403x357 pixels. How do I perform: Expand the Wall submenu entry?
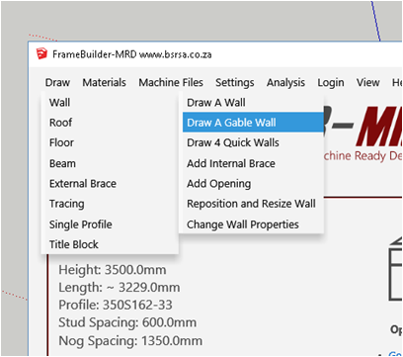tap(110, 103)
